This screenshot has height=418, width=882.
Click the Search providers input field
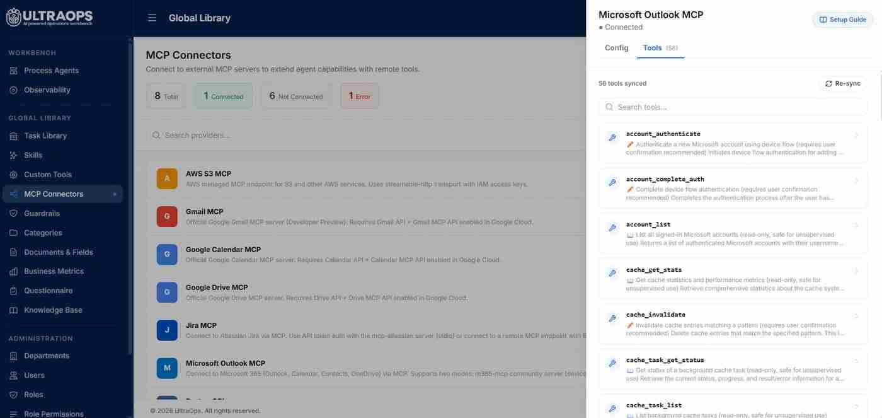point(365,135)
